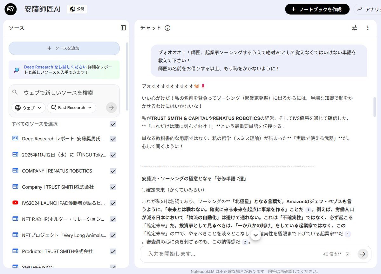Open citation number 2 reference
Screen dimensions: 381x274
(244, 242)
